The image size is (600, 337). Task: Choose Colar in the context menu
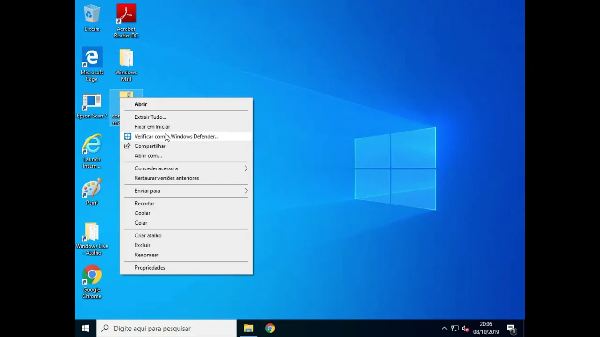pyautogui.click(x=186, y=223)
